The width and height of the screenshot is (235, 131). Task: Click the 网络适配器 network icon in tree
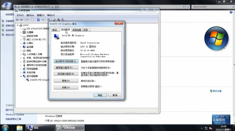(x=24, y=69)
